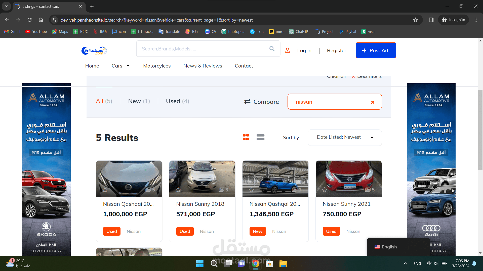Select the New (1) tab
Screen dimensions: 483x271
click(x=139, y=101)
